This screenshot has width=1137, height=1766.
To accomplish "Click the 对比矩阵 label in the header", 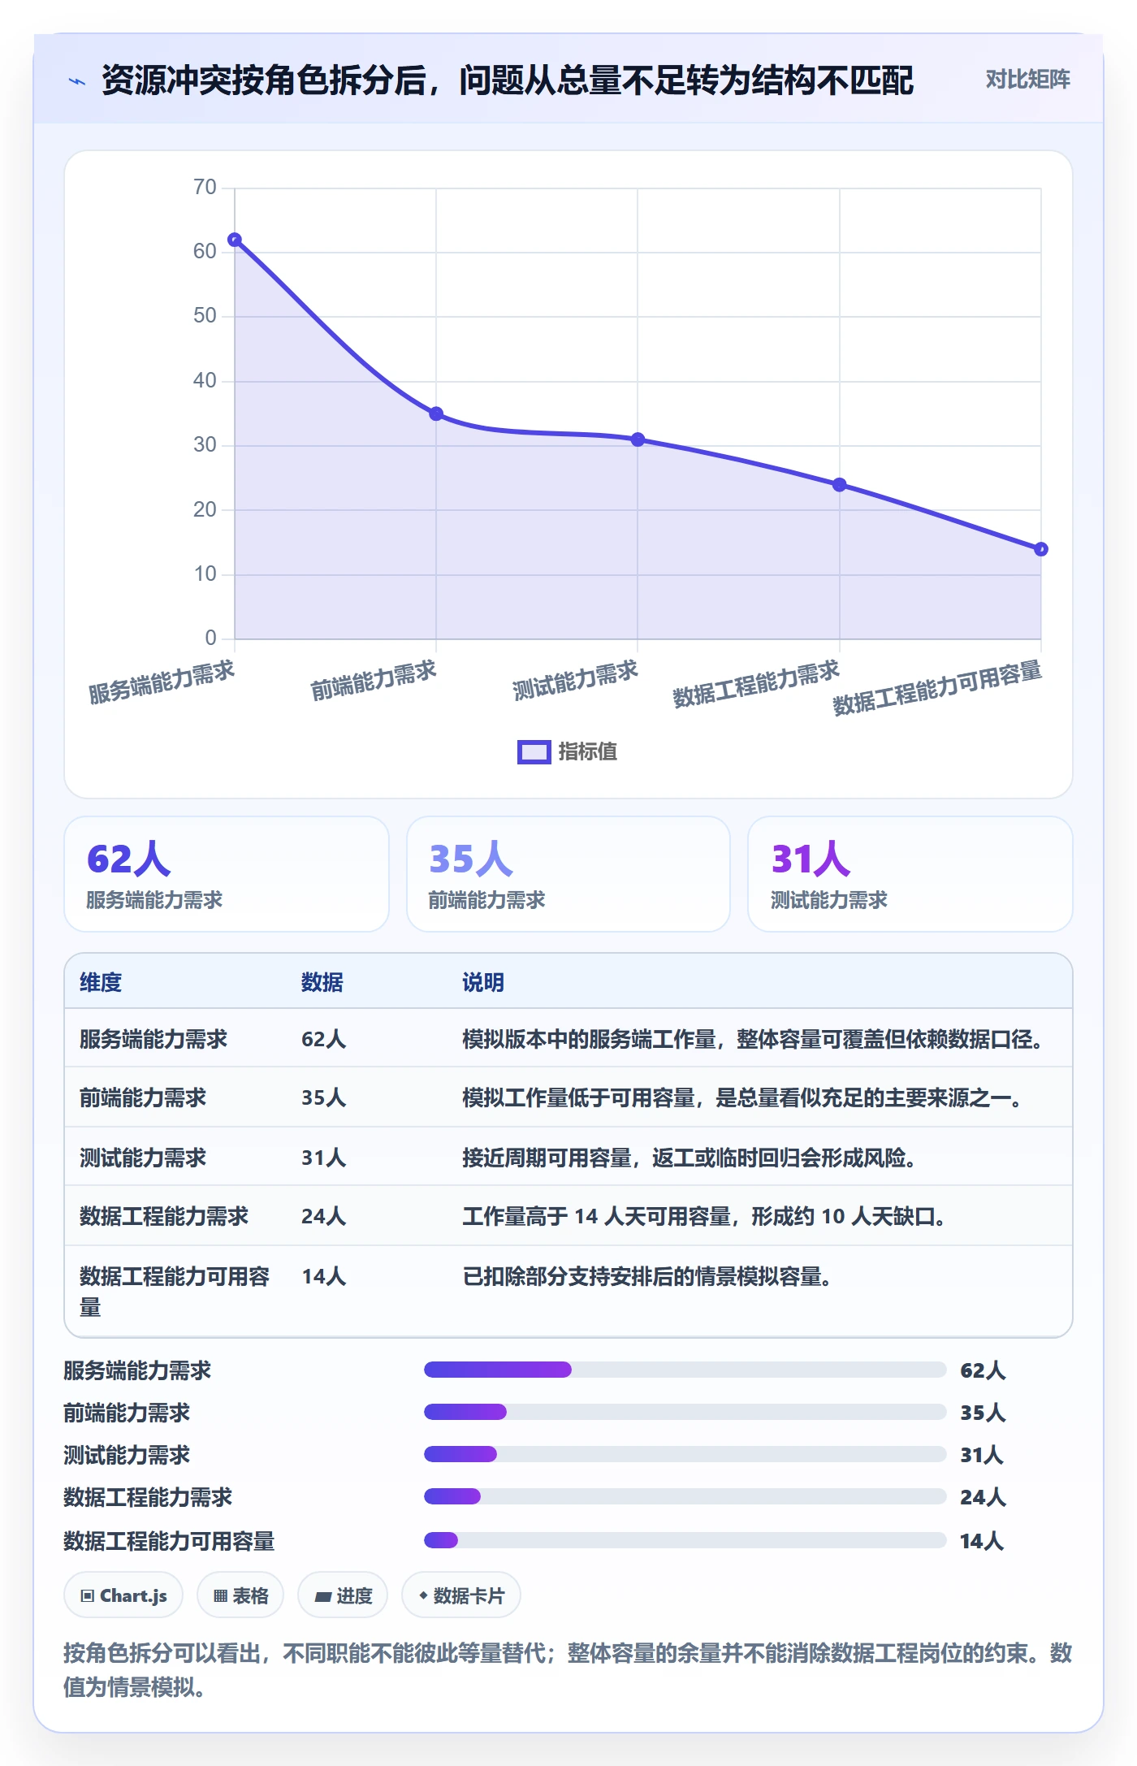I will [1027, 79].
